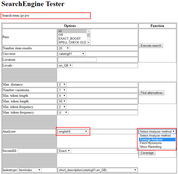
Task: Choose Execute Analyzer from method list
Action: 157,140
